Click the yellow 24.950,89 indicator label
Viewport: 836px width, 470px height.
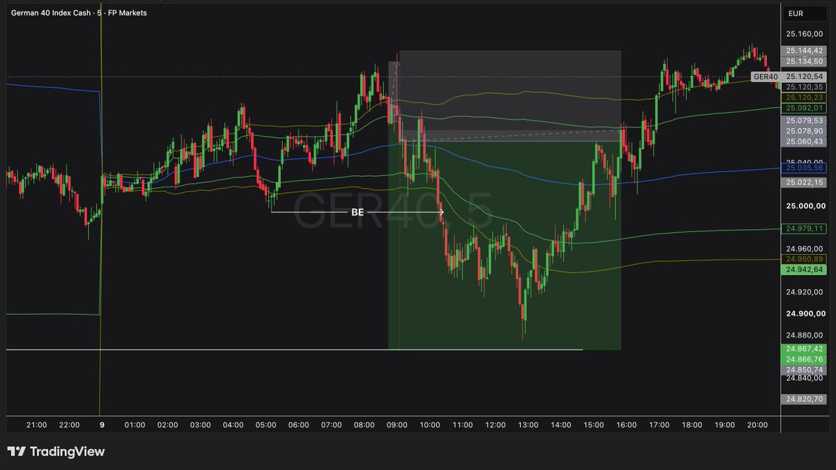(805, 259)
